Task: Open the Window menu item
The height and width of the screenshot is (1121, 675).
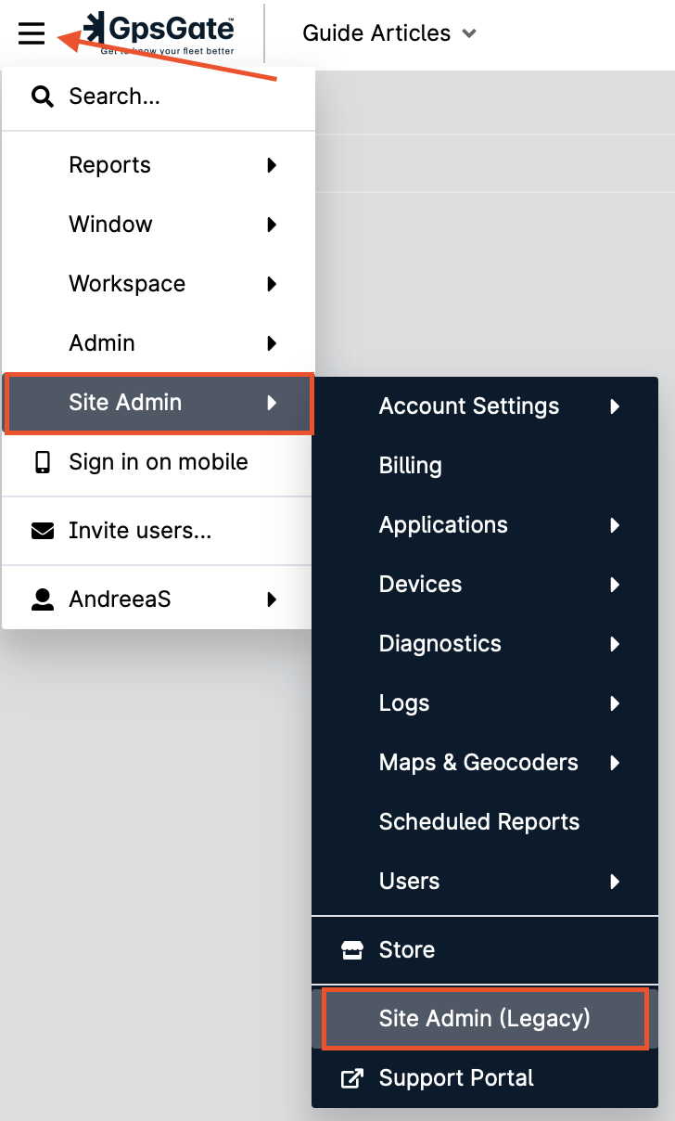Action: point(159,225)
